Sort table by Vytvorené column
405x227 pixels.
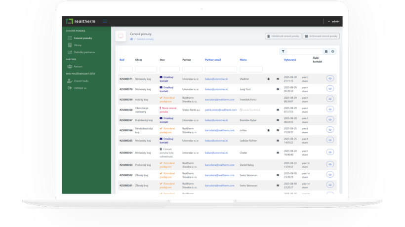coord(290,60)
